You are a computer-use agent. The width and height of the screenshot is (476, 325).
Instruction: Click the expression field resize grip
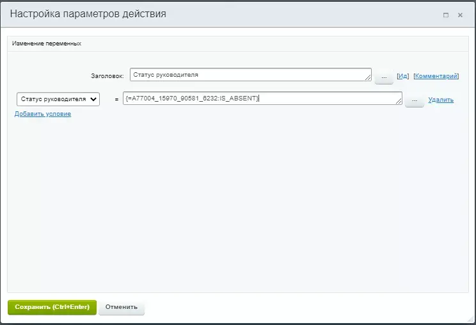(x=399, y=101)
